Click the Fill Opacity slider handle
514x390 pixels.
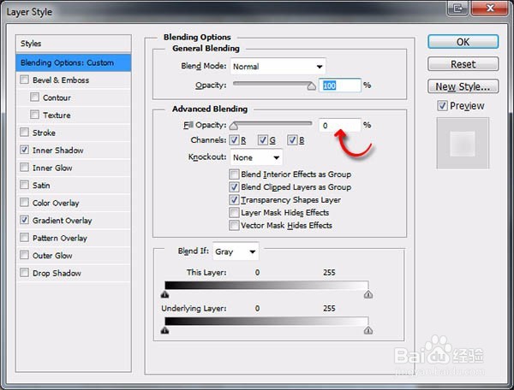pyautogui.click(x=234, y=126)
